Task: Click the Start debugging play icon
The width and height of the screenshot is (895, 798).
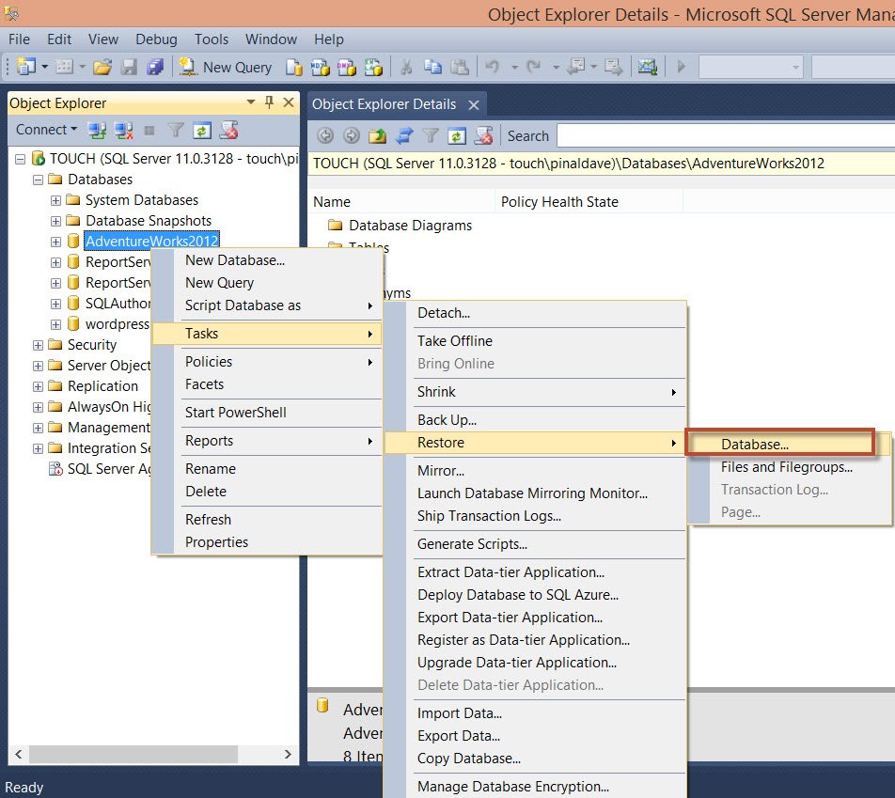Action: 681,67
